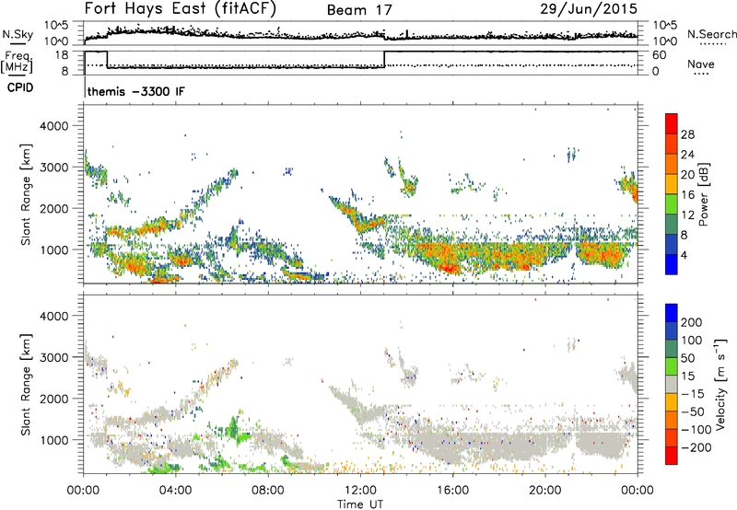Viewport: 737px width, 510px height.
Task: Click the 'Velocity [m s-1]' colorbar title
Action: pyautogui.click(x=720, y=384)
